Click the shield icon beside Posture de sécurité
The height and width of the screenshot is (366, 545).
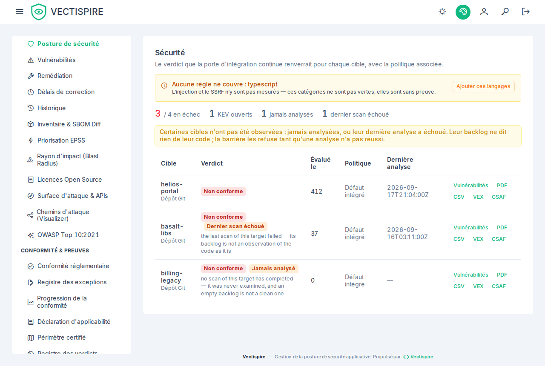(31, 44)
